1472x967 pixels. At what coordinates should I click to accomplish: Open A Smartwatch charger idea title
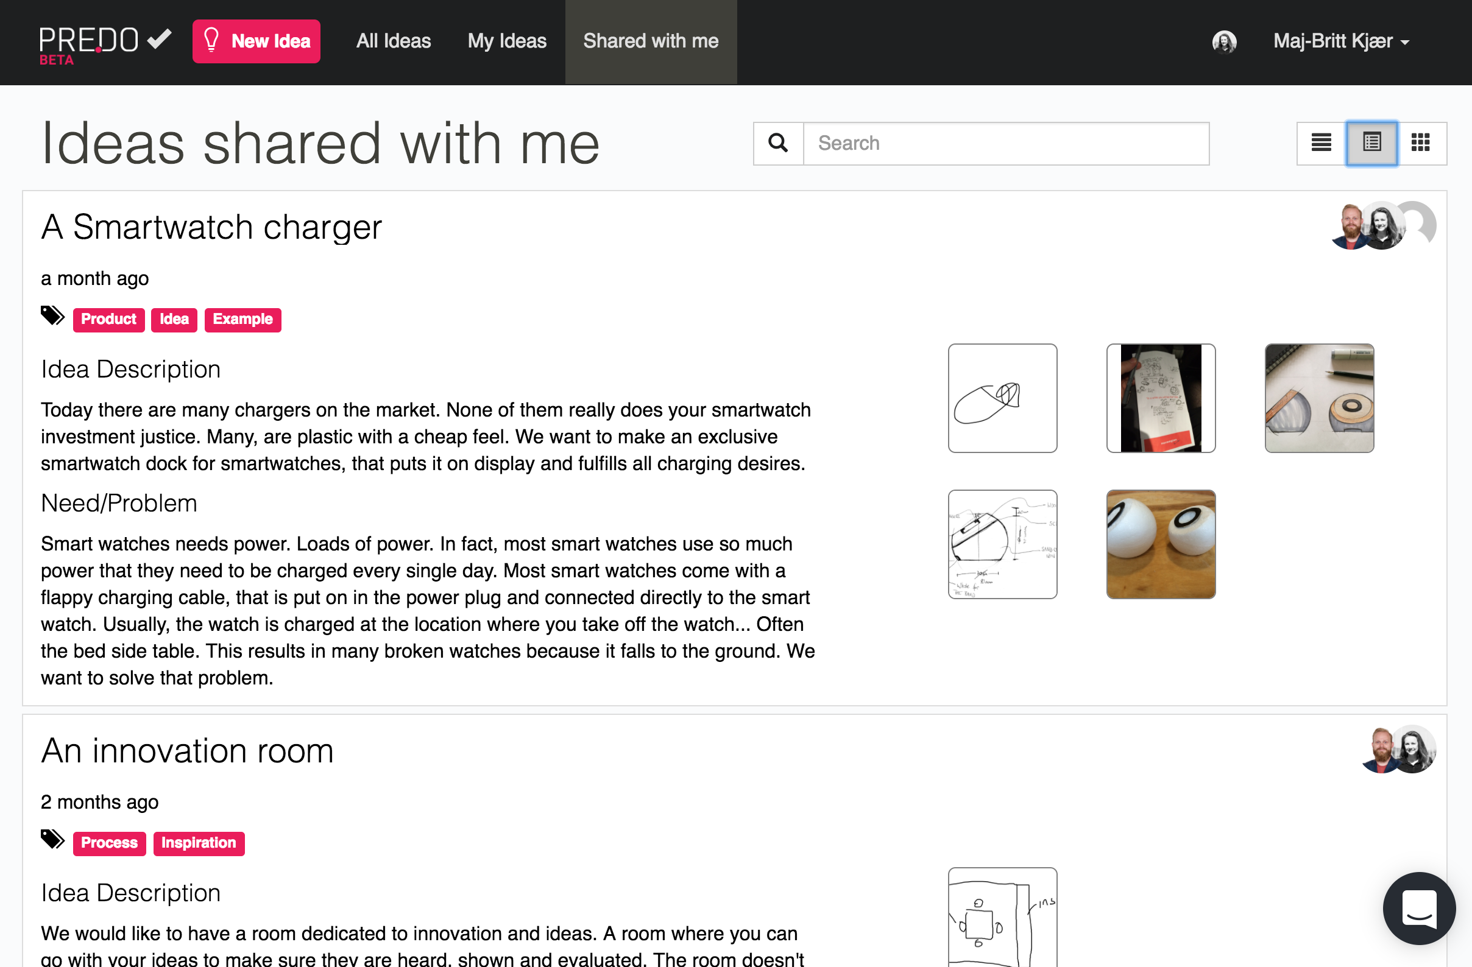[211, 227]
